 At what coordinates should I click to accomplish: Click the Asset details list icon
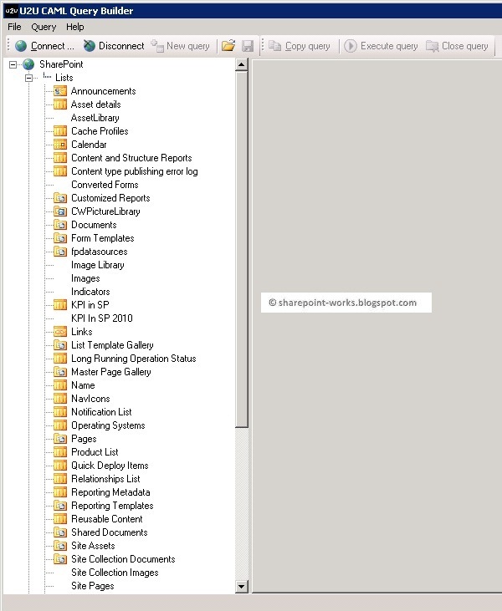[60, 104]
